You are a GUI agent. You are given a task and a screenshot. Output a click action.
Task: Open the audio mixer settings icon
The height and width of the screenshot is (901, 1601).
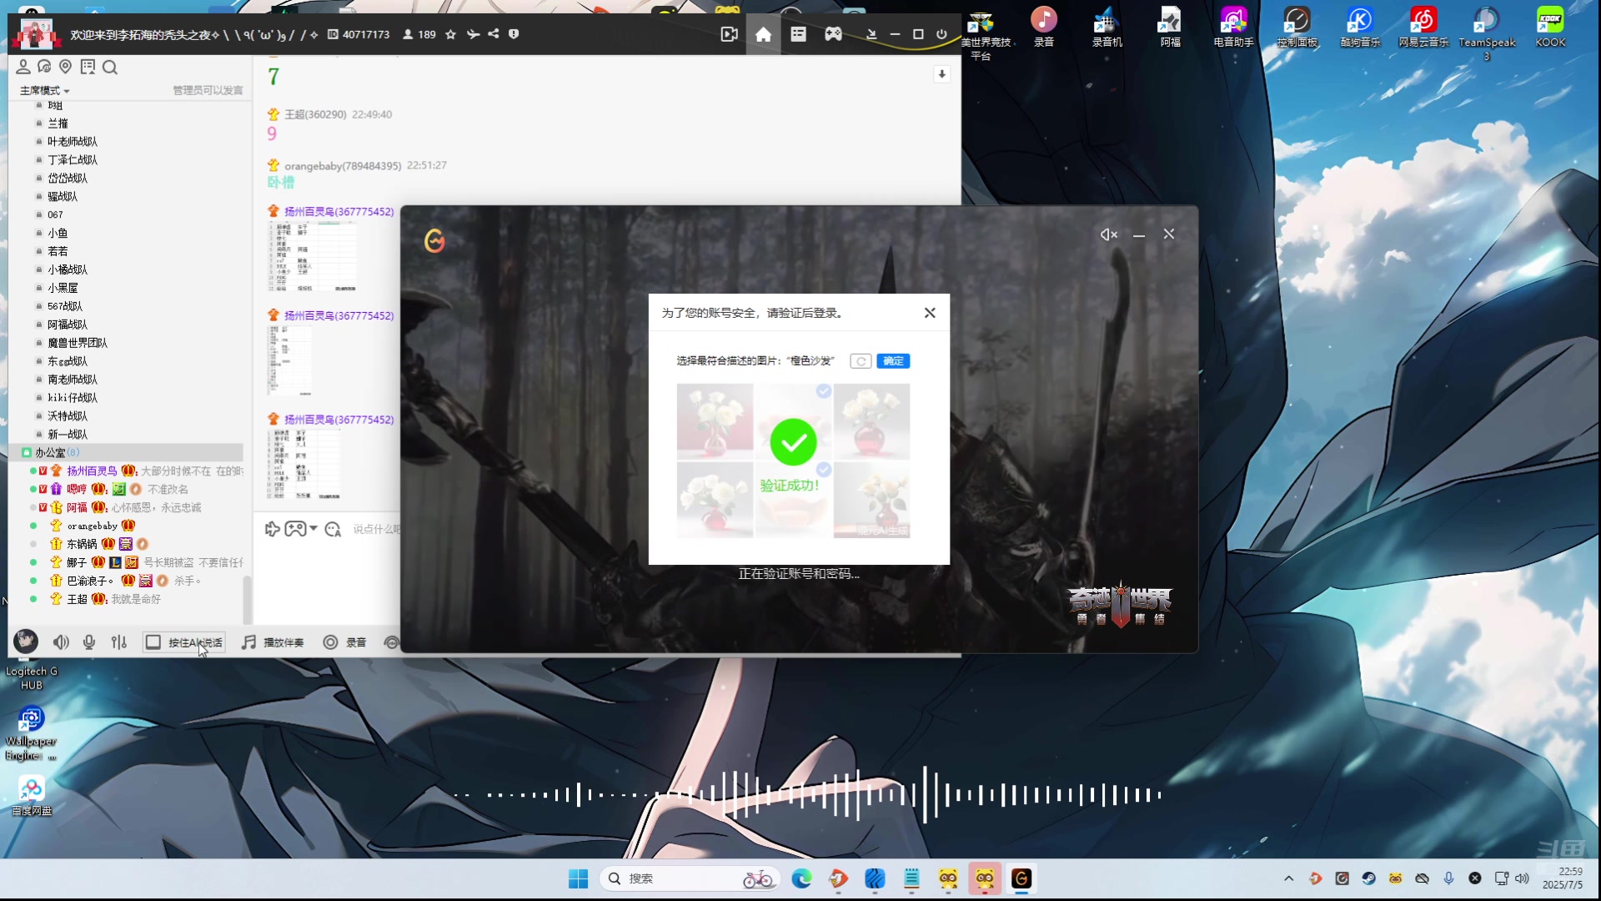click(118, 642)
